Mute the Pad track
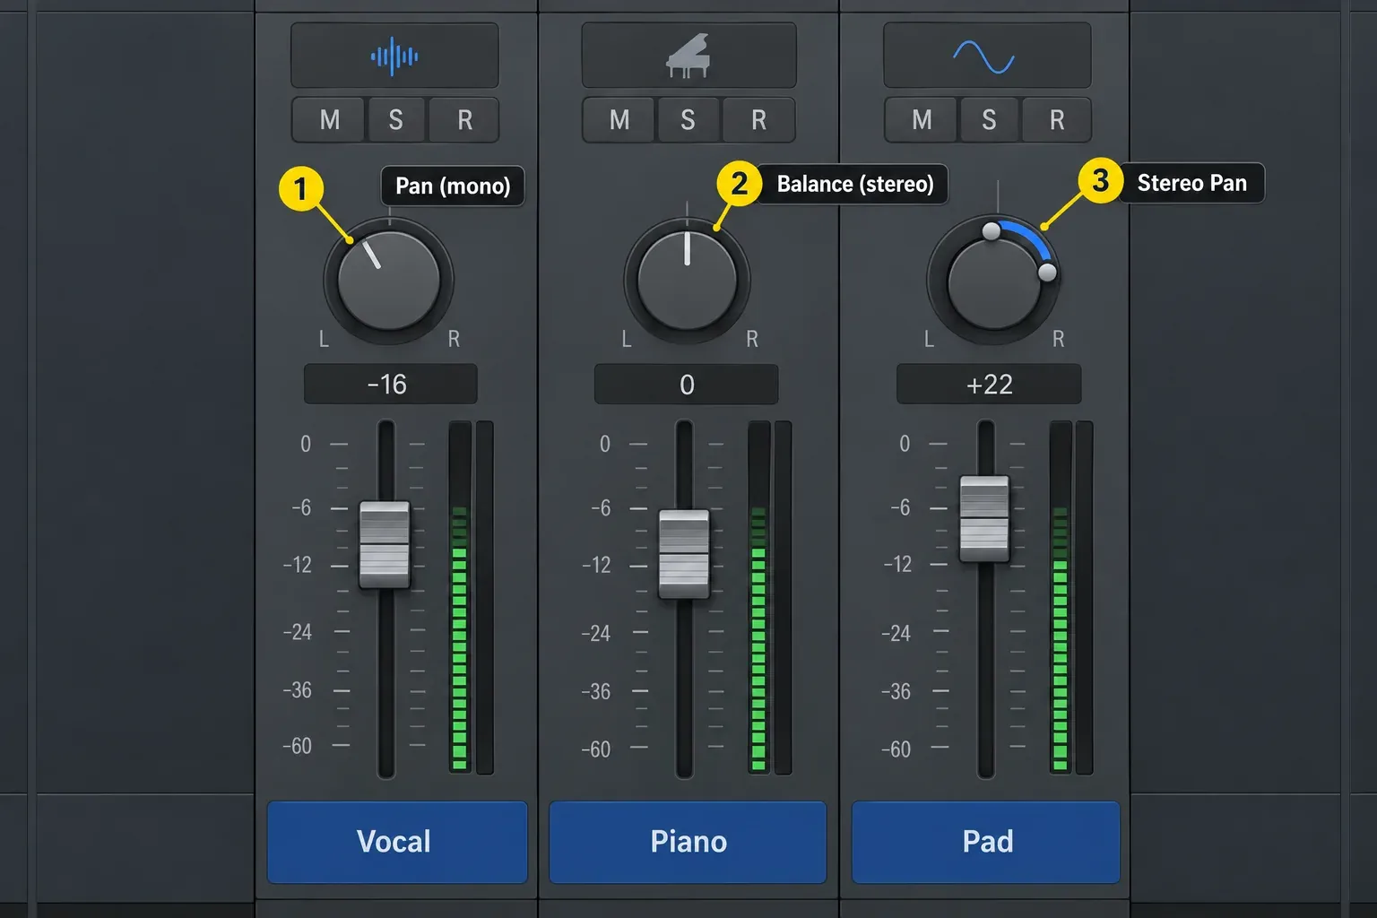Screen dimensions: 1377x918 click(x=922, y=120)
